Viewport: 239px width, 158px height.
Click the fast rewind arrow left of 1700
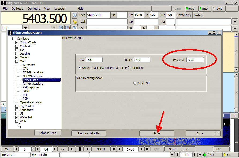point(114,149)
